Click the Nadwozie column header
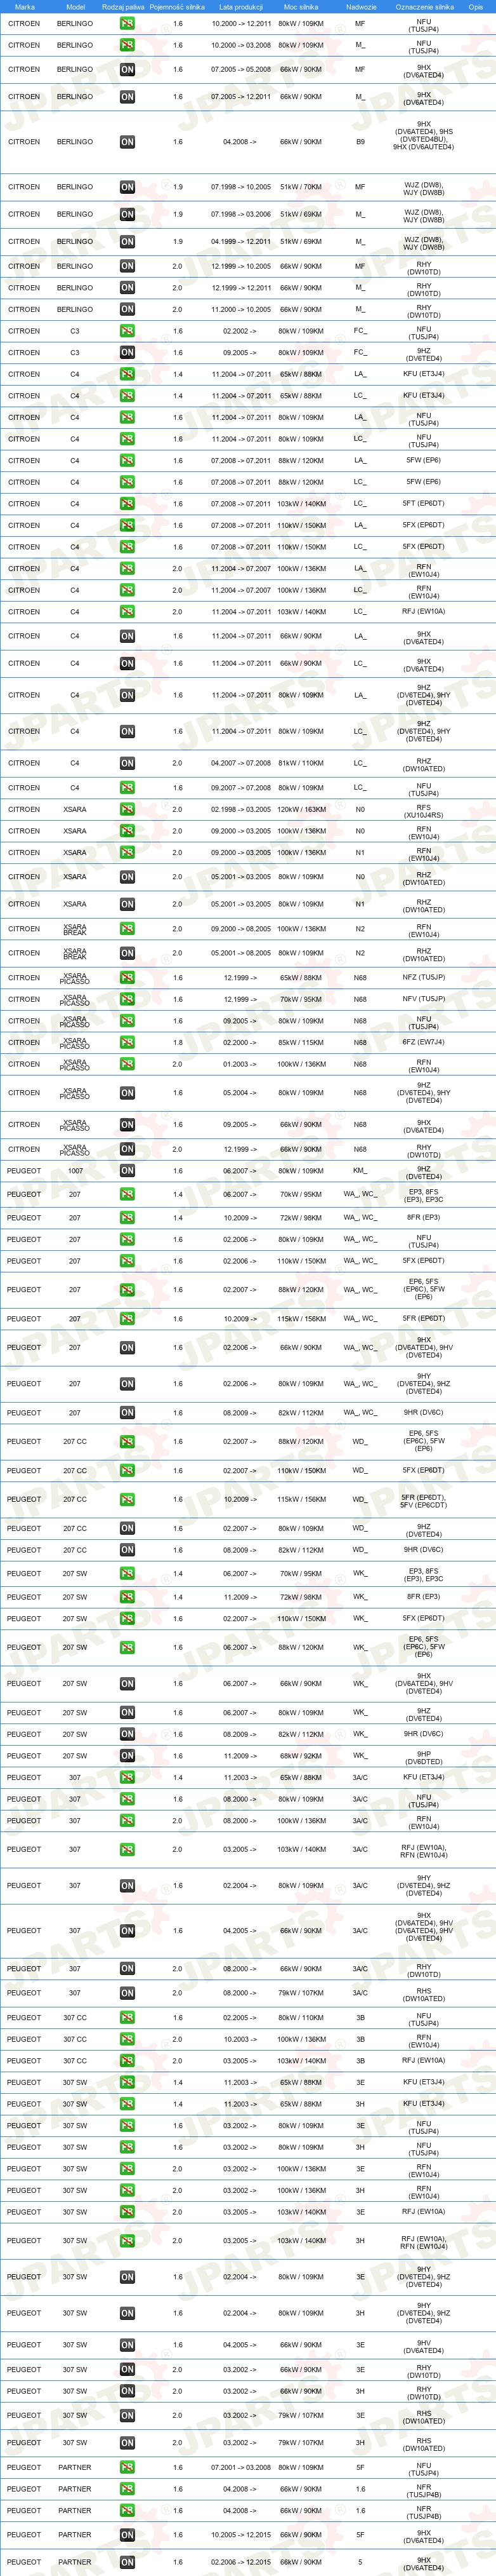Viewport: 496px width, 2576px height. click(360, 7)
